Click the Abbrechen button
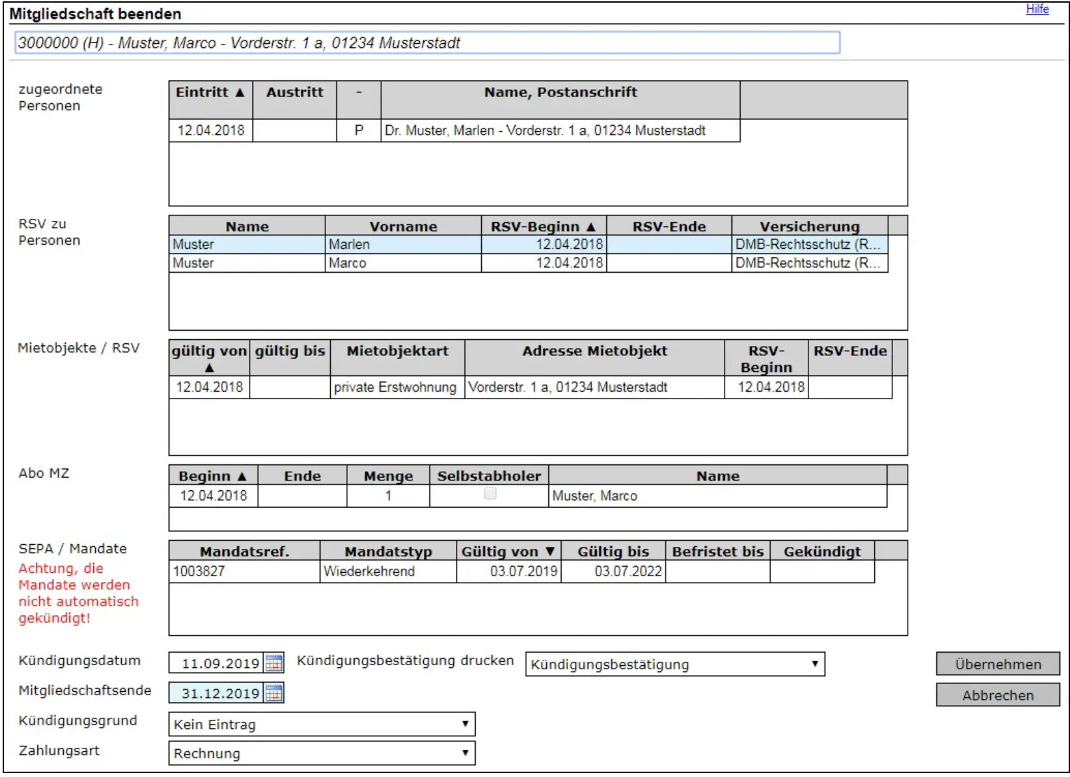The height and width of the screenshot is (777, 1070). 997,695
